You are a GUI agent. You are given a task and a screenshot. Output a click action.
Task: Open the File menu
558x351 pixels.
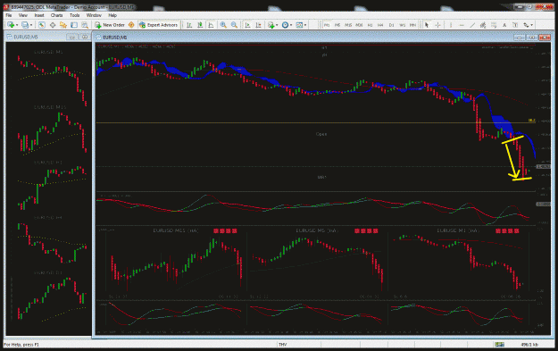click(9, 15)
